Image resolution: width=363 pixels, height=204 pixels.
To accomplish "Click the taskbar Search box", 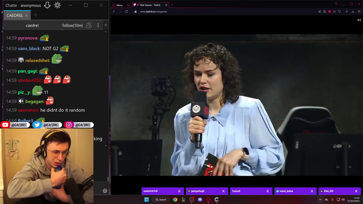I will pos(161,199).
